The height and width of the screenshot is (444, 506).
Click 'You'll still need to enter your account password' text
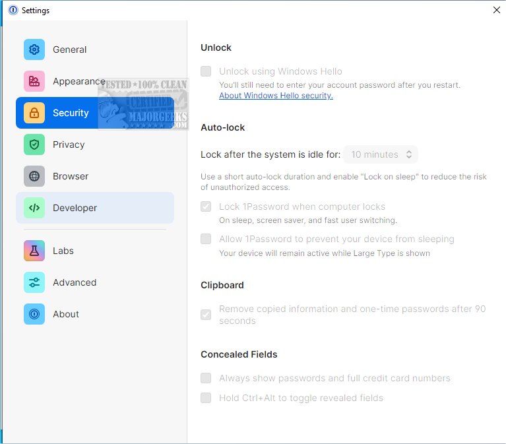point(340,85)
